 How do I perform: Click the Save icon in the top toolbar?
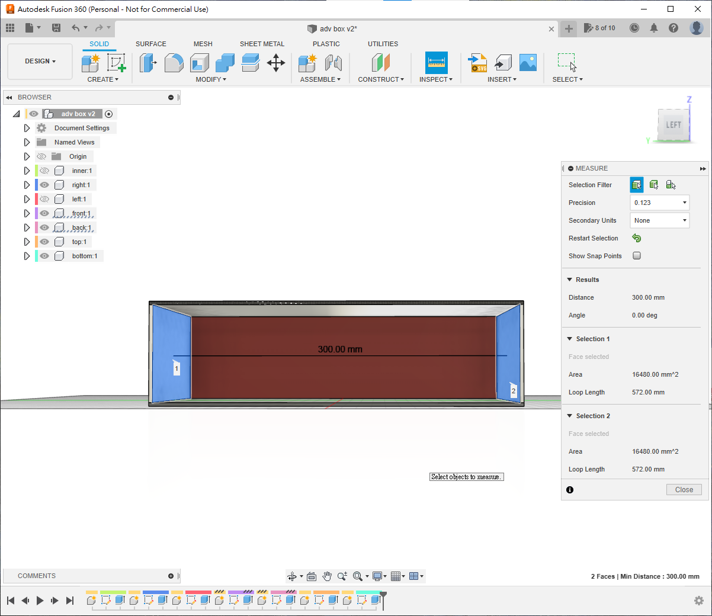(x=56, y=28)
